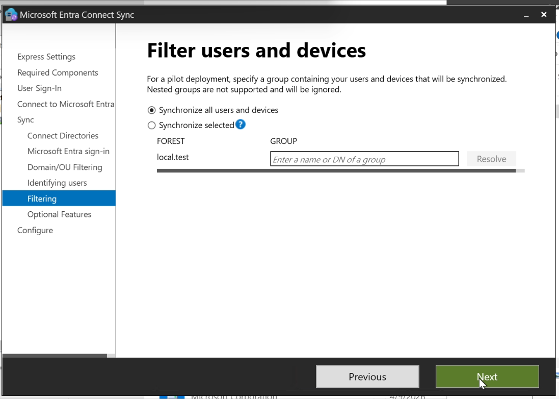This screenshot has height=399, width=559.
Task: Click the FOREST column header
Action: (171, 141)
